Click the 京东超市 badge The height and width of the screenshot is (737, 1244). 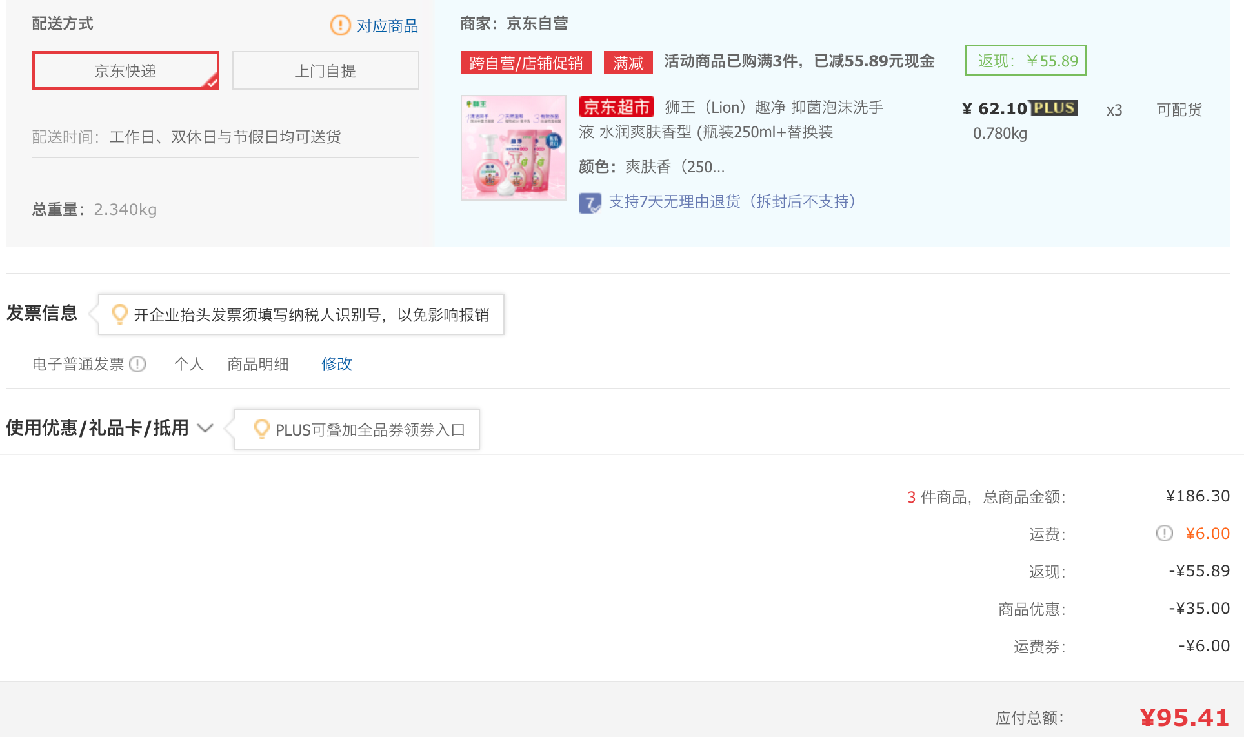(616, 106)
